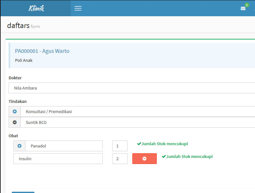Click the plus icon beside Panadol
Viewport: 255px width, 193px height.
coord(19,146)
